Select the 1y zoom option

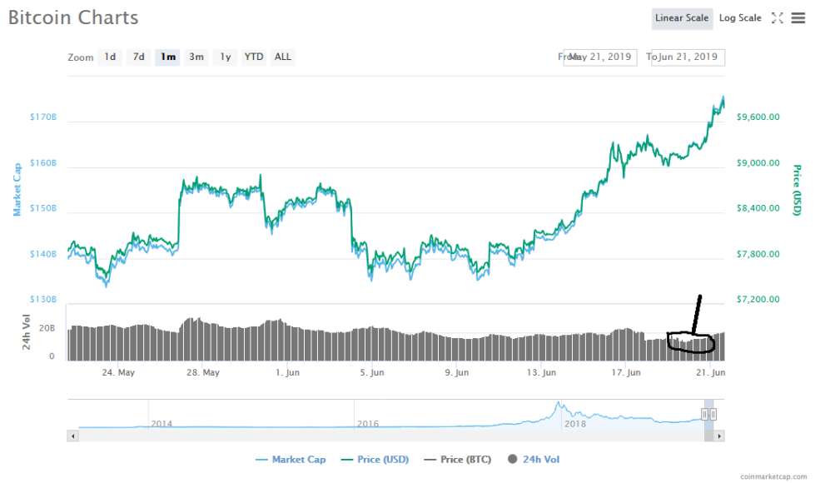[x=225, y=57]
